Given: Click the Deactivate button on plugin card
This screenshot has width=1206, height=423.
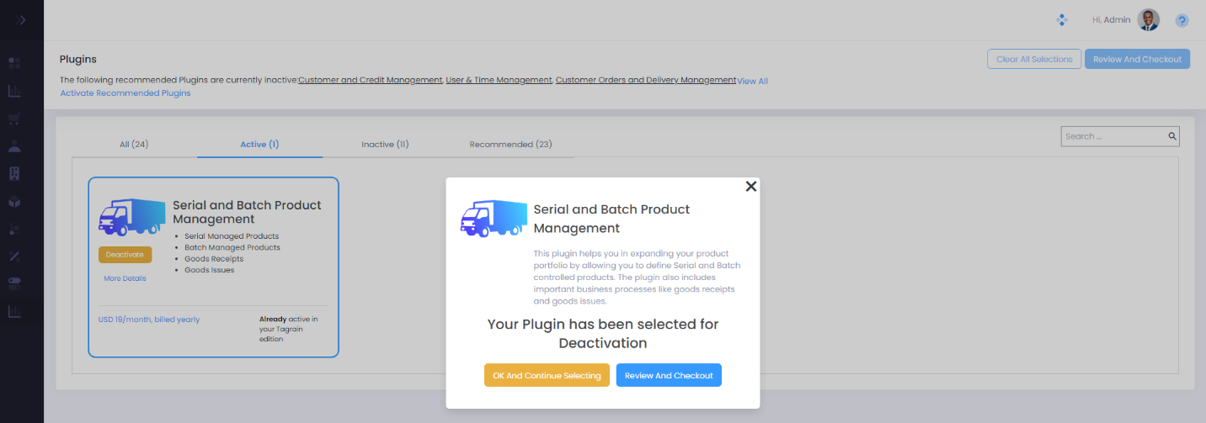Looking at the screenshot, I should 125,255.
